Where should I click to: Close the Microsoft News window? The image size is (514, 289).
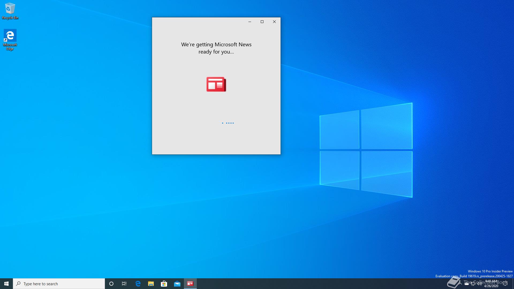[274, 22]
